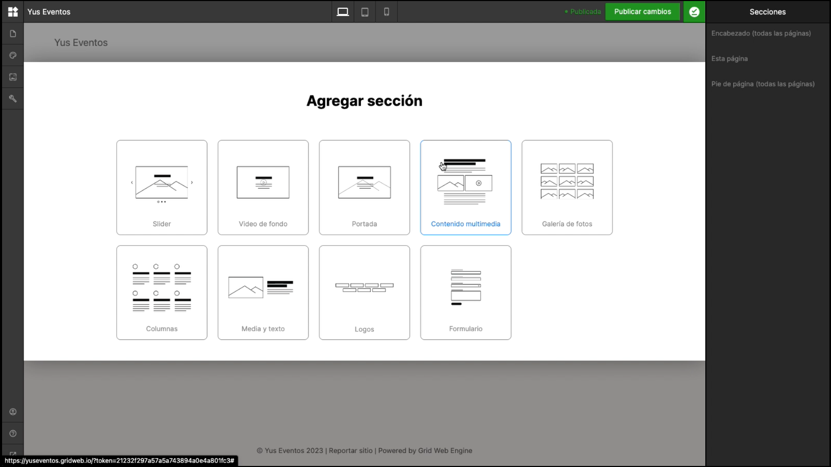Select the Slider section template

pos(162,187)
